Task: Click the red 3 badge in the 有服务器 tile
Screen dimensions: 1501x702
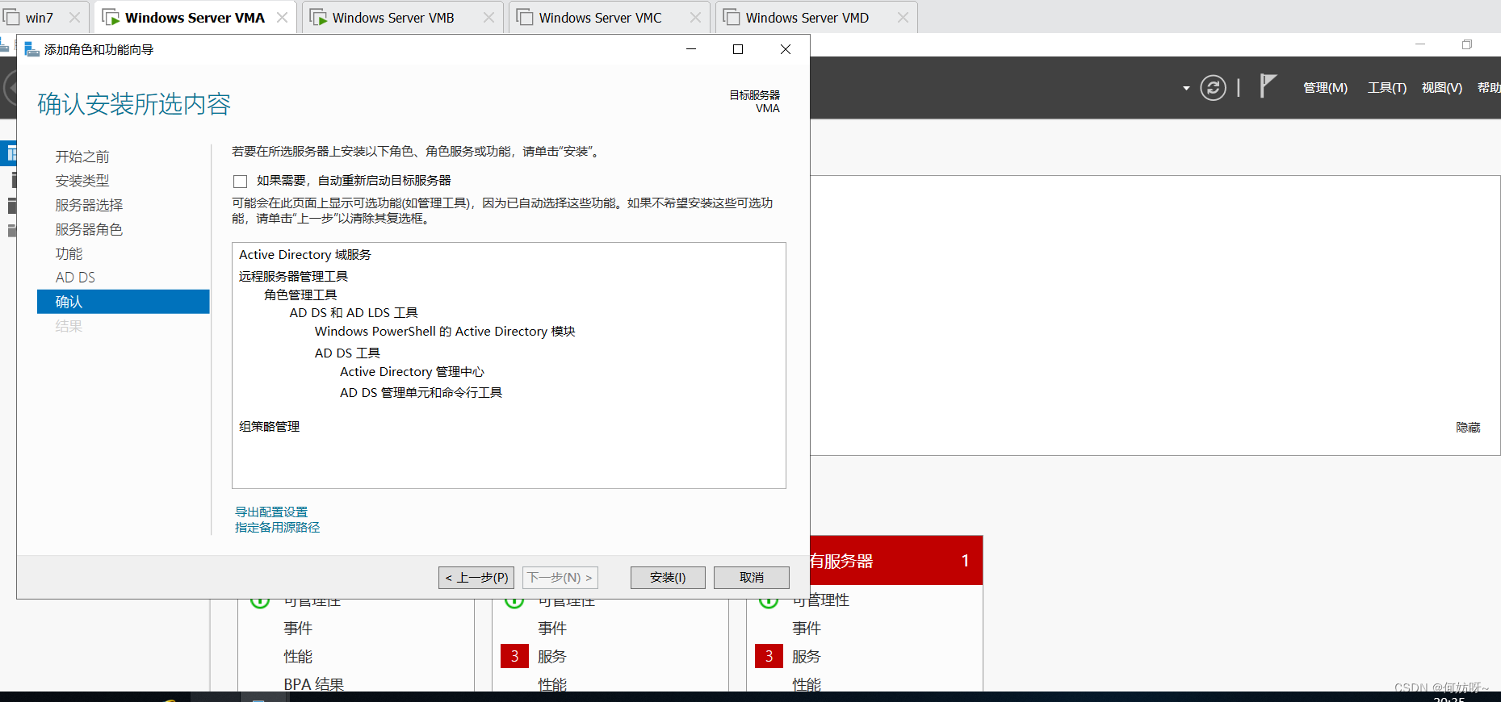Action: point(769,656)
